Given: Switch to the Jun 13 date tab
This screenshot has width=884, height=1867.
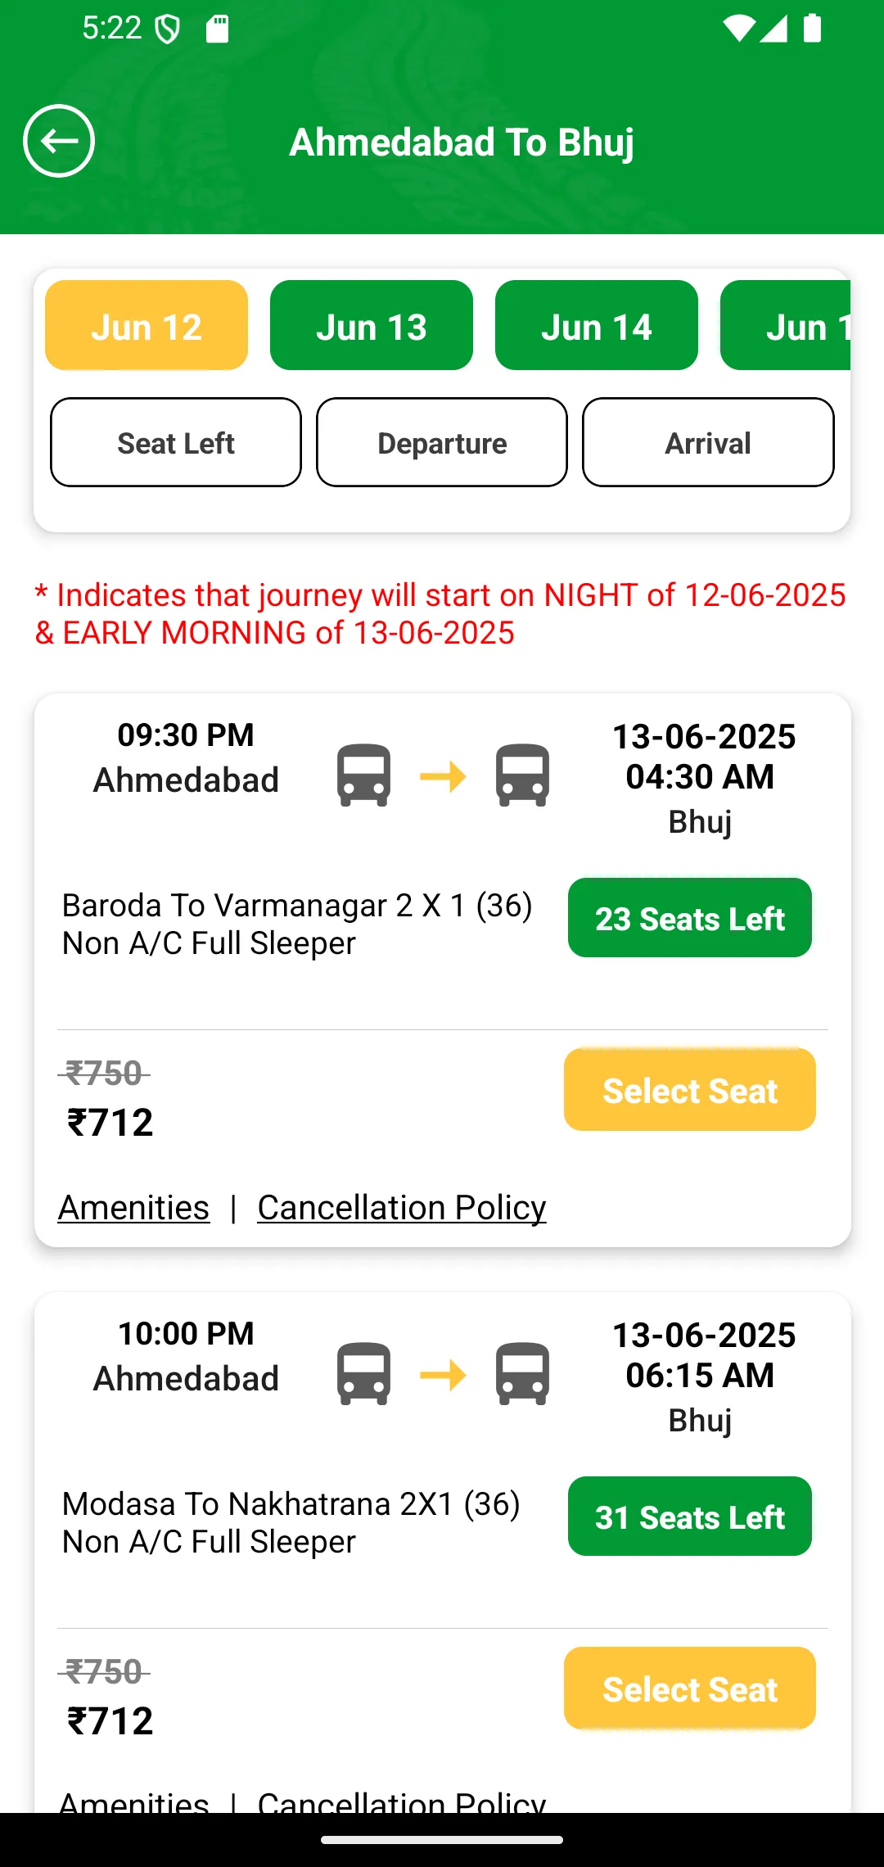Looking at the screenshot, I should coord(372,325).
